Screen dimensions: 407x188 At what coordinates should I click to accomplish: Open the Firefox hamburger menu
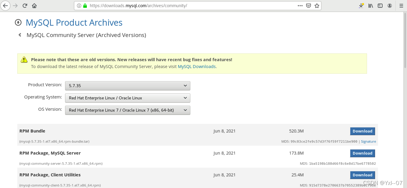tap(401, 6)
